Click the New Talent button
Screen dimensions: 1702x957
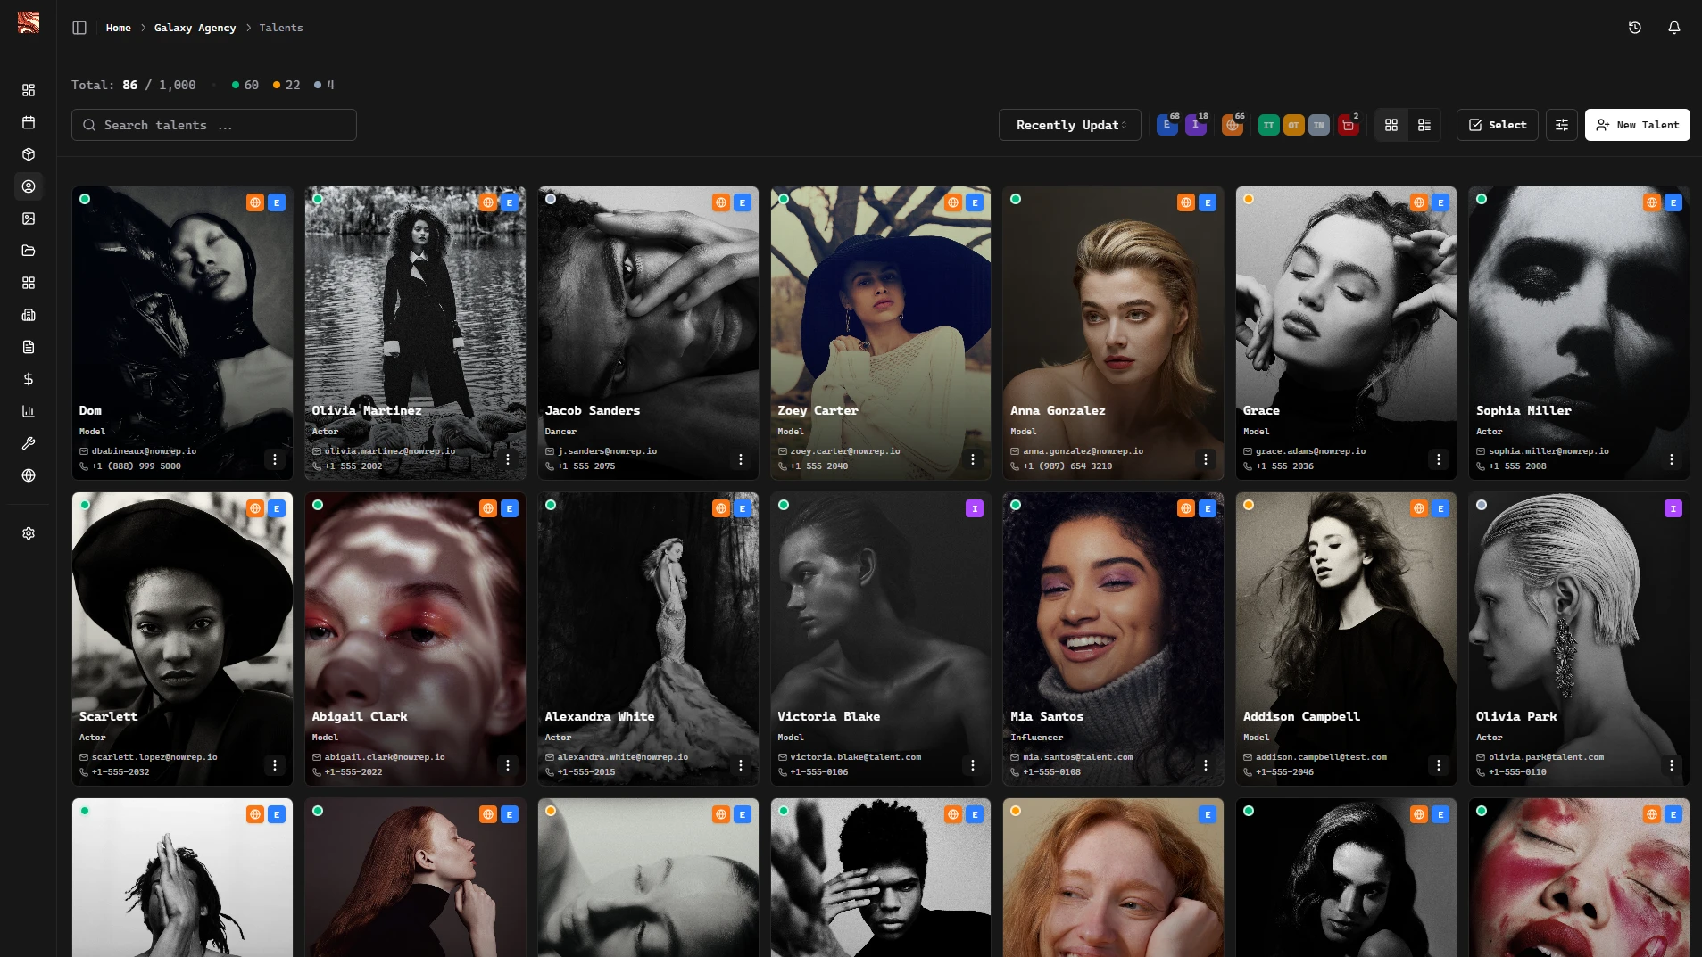coord(1637,125)
